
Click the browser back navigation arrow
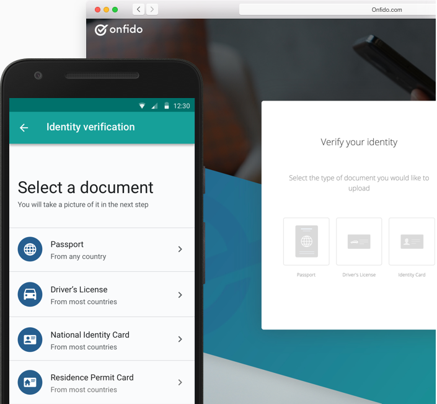click(138, 9)
